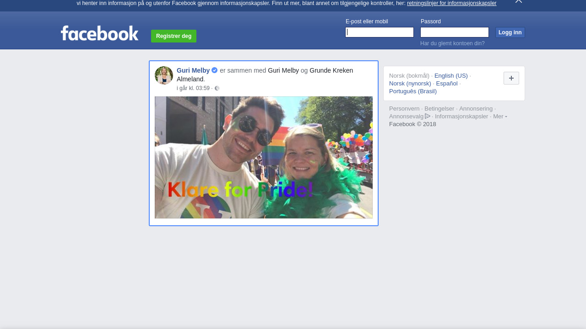Image resolution: width=586 pixels, height=329 pixels.
Task: Click the 'i går kl. 03:59' timestamp
Action: tap(193, 88)
